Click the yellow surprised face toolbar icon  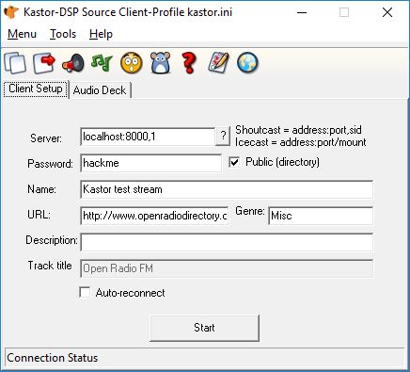pyautogui.click(x=132, y=63)
